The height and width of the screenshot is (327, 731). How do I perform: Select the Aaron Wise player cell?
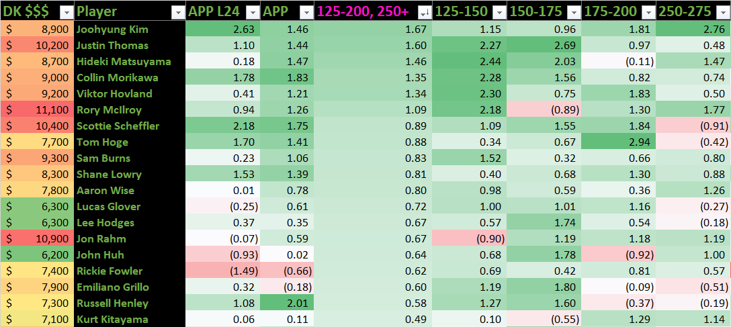tap(130, 191)
